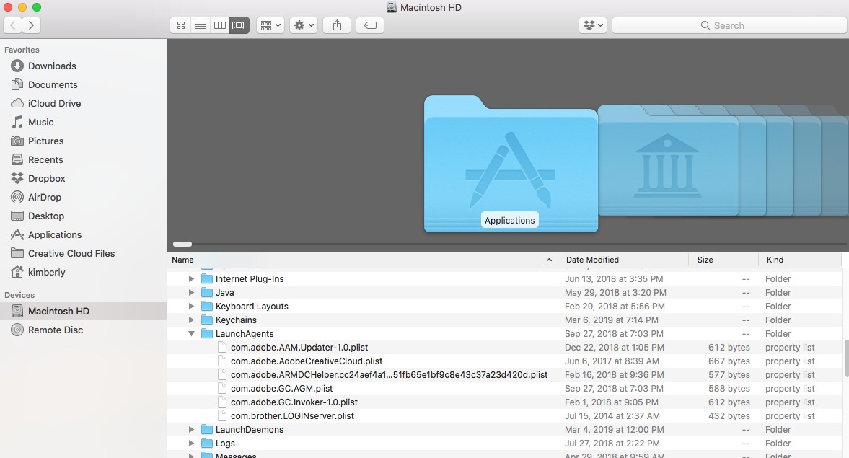
Task: Open the Action gear menu
Action: pos(303,25)
